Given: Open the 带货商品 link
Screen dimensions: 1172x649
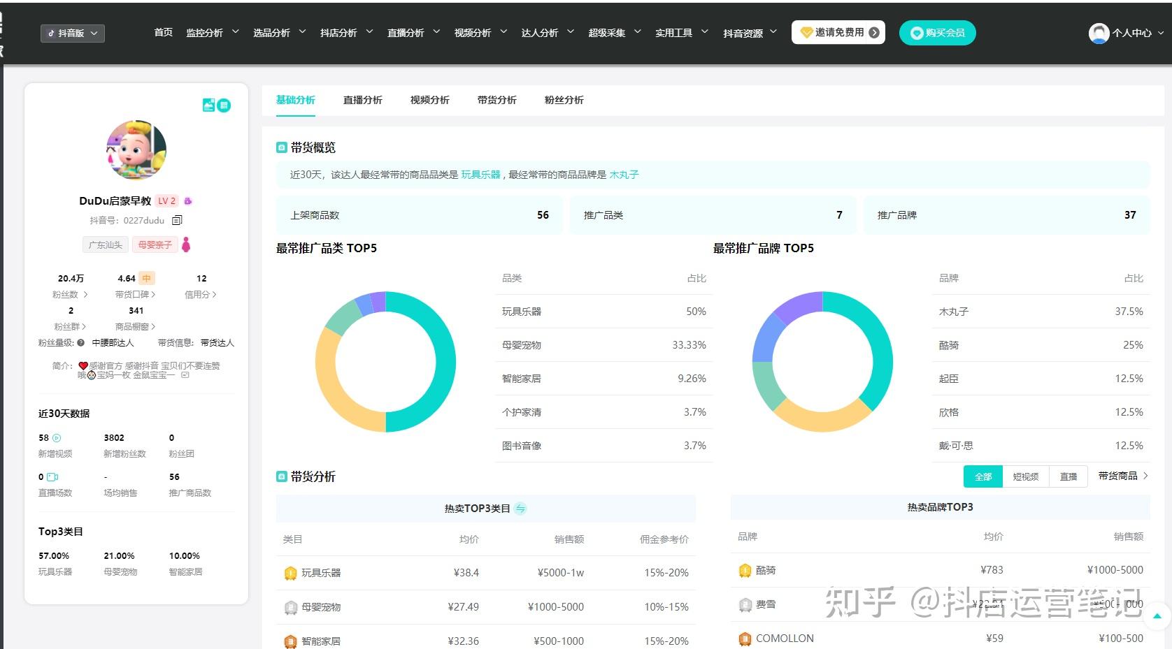Looking at the screenshot, I should [x=1122, y=476].
